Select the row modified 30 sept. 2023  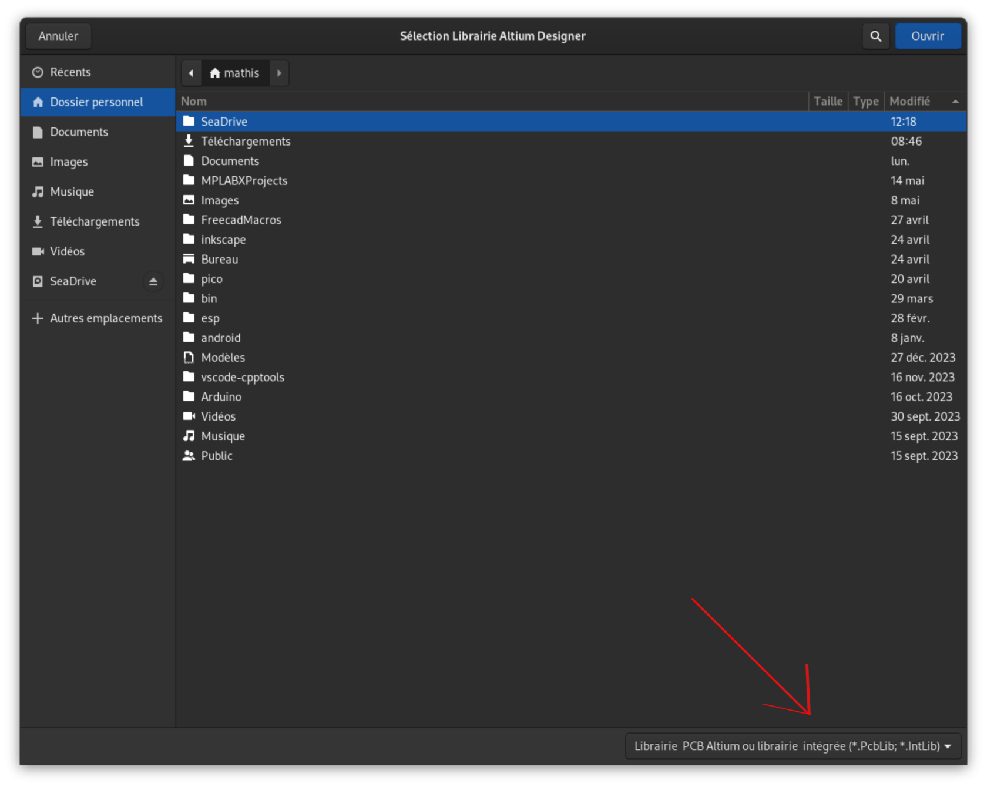point(571,416)
